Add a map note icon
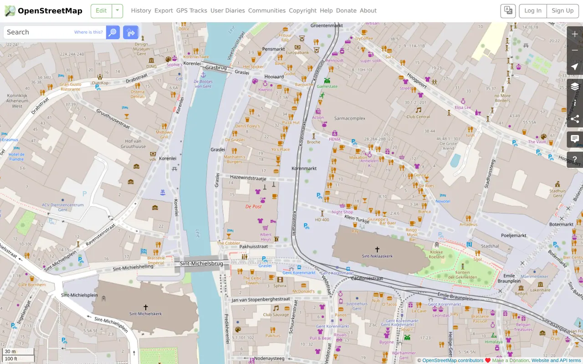Image resolution: width=583 pixels, height=364 pixels. point(575,139)
